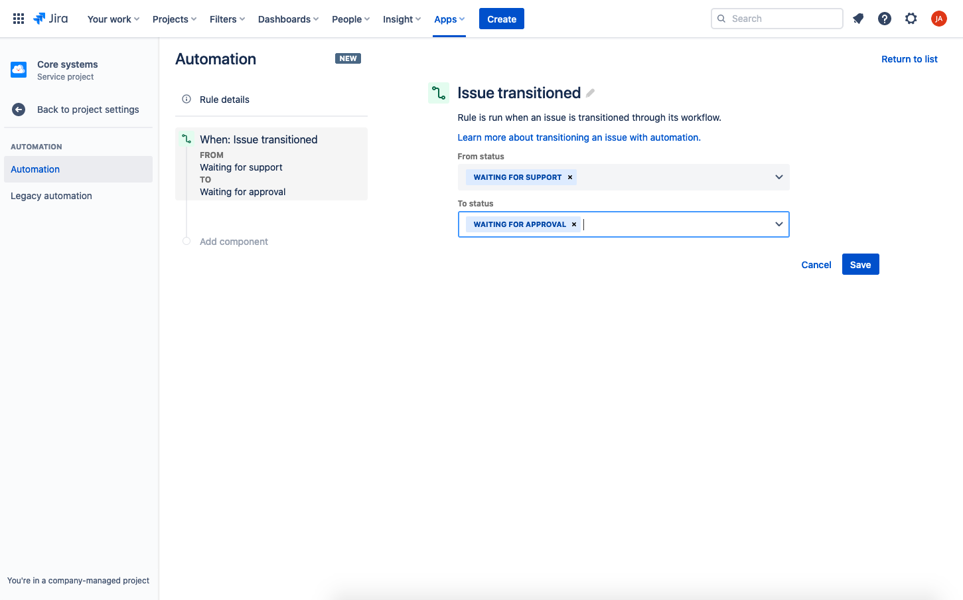Click the pencil edit icon beside Issue transitioned
Viewport: 963px width, 600px height.
click(x=590, y=93)
